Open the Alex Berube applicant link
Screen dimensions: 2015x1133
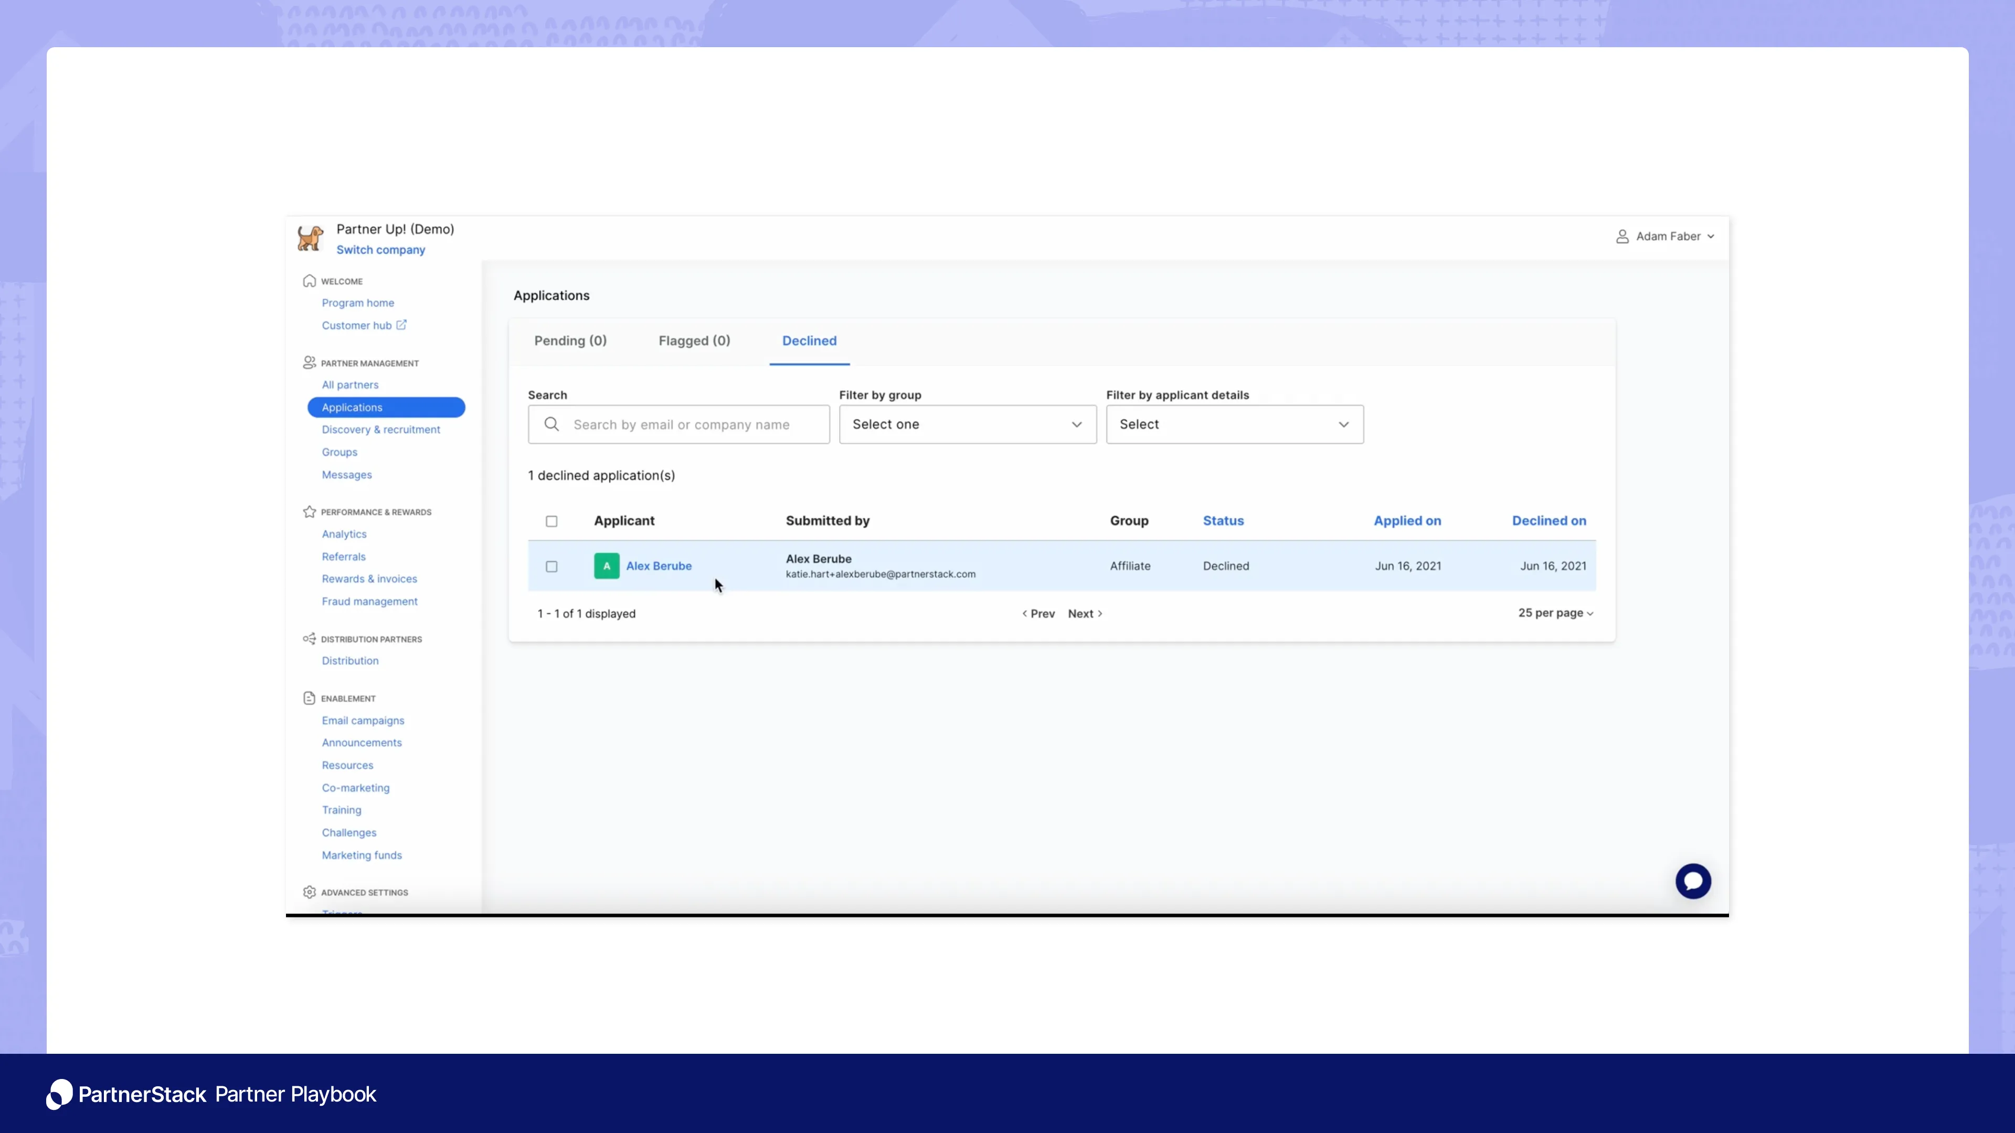(x=659, y=566)
